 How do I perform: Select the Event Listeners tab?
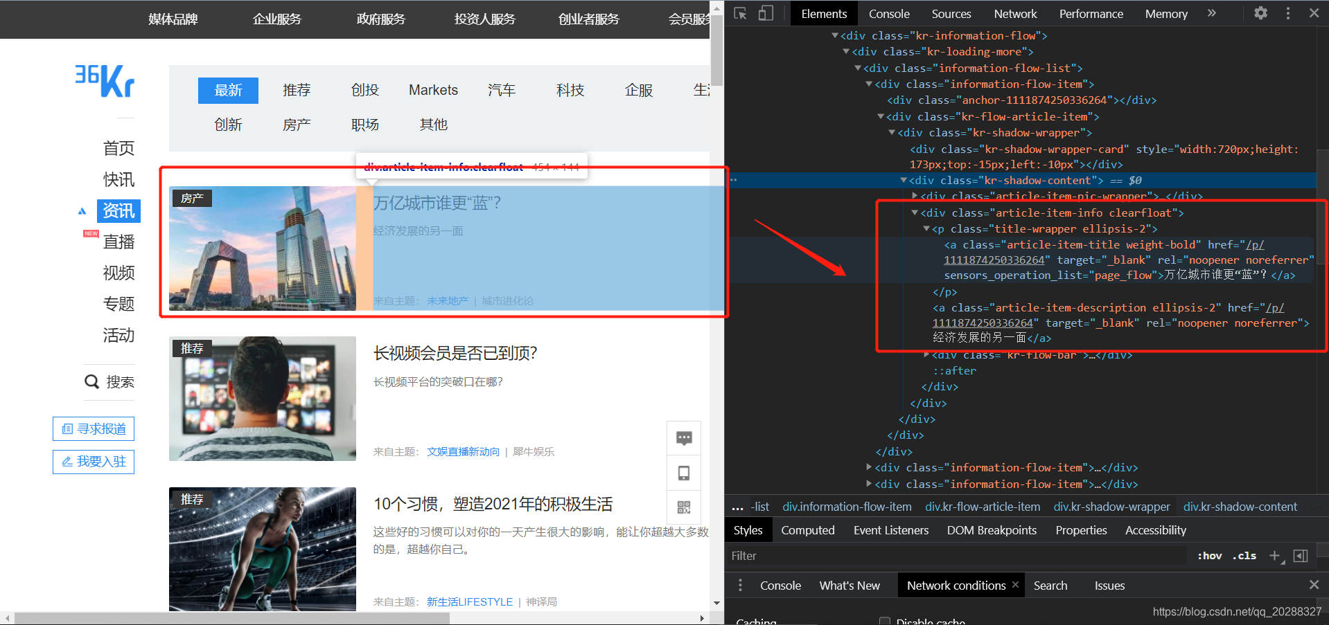[891, 530]
